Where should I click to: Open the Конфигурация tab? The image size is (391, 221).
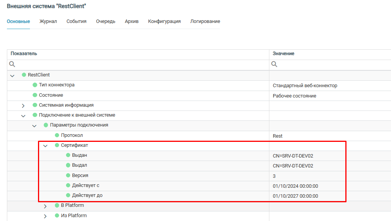pyautogui.click(x=164, y=21)
